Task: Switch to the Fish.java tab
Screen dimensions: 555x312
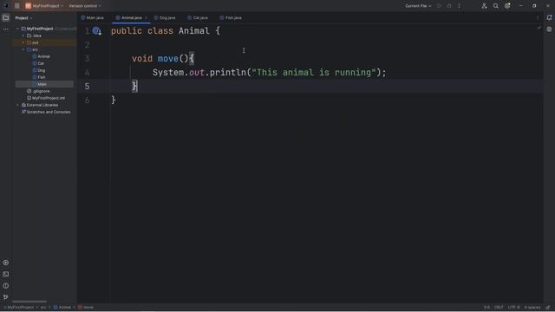Action: click(231, 17)
